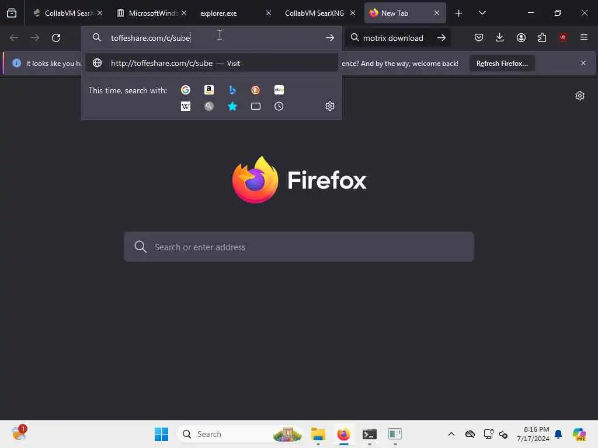Switch to the MicrosoftWindows tab
The image size is (598, 448).
(151, 13)
